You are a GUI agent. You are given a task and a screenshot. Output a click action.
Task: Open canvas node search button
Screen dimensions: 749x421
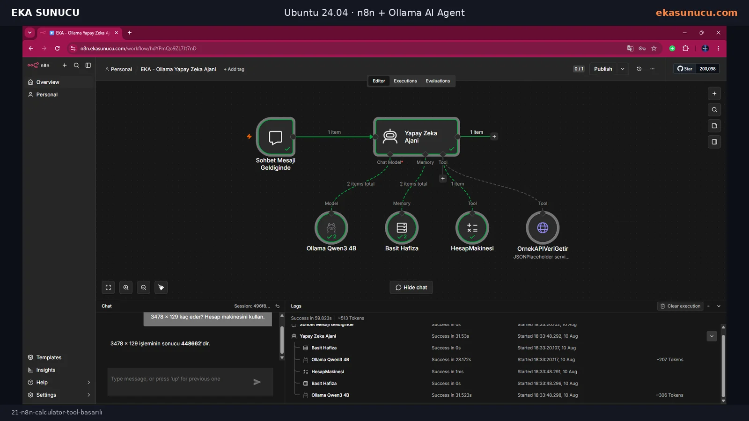714,110
